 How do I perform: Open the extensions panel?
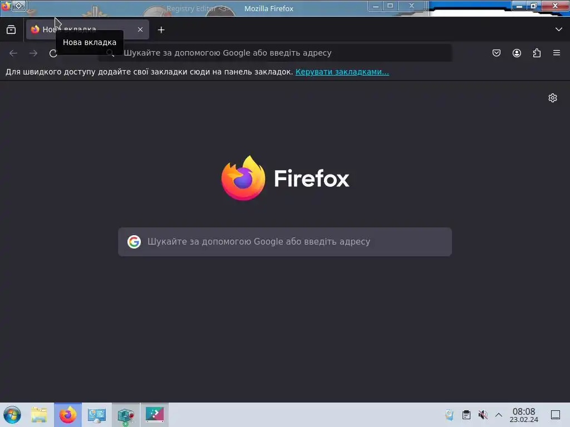pyautogui.click(x=537, y=53)
